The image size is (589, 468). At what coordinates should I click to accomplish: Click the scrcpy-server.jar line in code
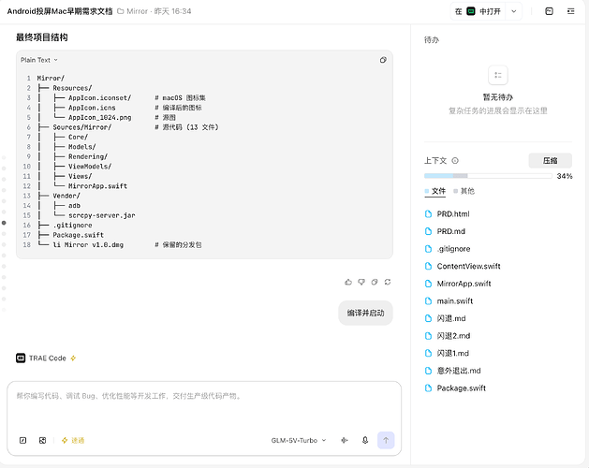point(102,215)
